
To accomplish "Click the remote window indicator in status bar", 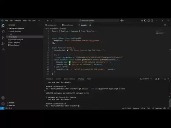I will [x=2, y=108].
